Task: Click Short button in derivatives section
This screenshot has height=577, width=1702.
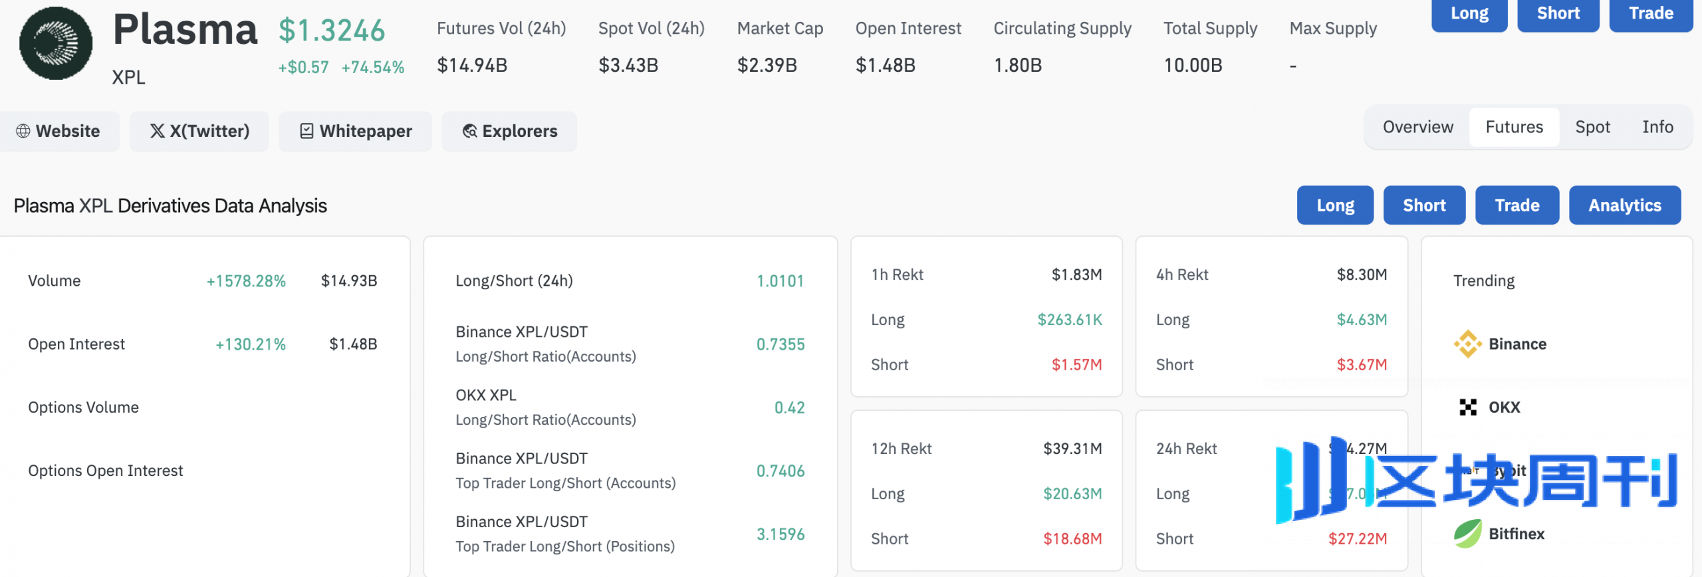Action: (1424, 205)
